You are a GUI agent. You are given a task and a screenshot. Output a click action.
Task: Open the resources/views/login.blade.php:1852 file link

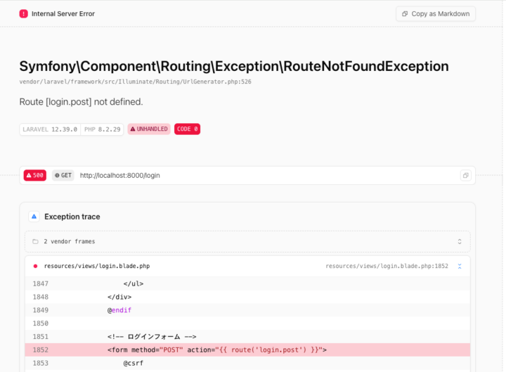(387, 267)
